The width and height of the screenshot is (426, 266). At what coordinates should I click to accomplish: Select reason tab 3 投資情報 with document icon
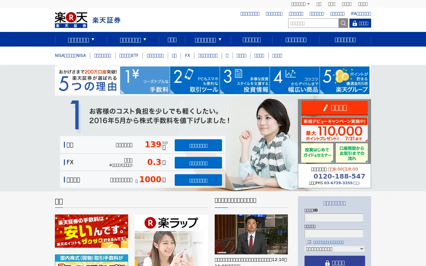pyautogui.click(x=245, y=80)
